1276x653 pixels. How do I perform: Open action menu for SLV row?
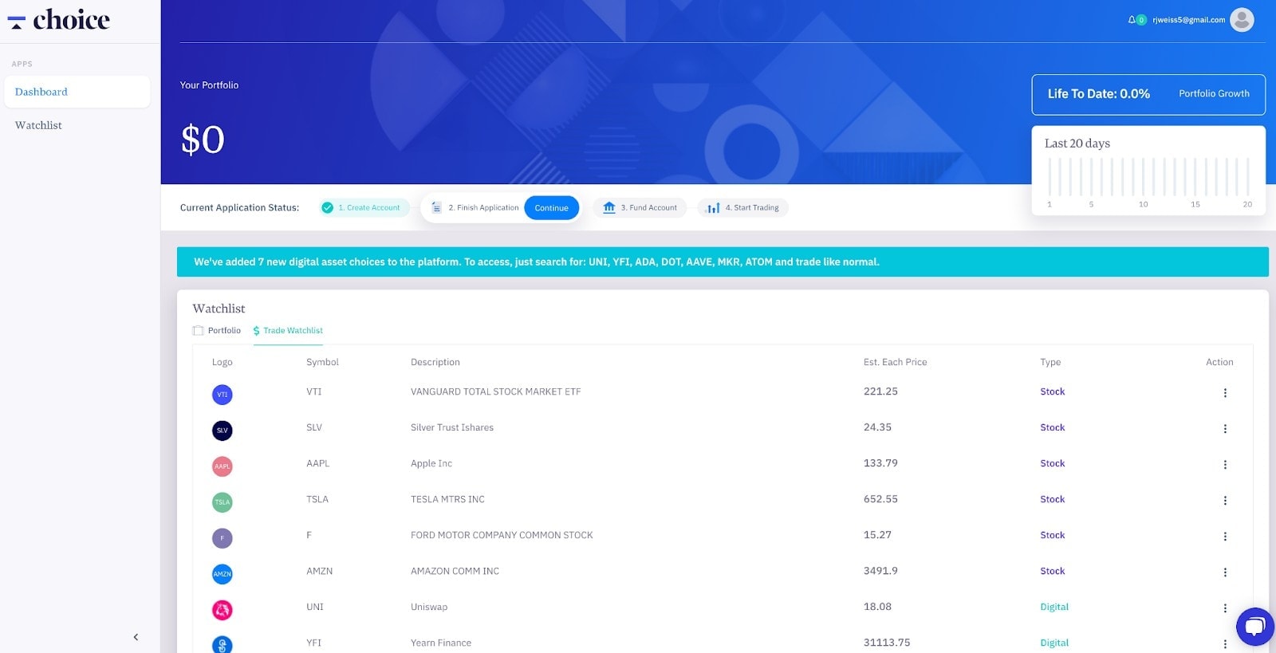1225,429
